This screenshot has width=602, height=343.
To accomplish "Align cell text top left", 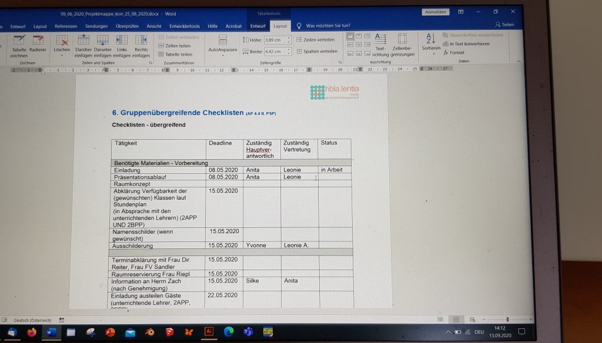I will point(350,36).
